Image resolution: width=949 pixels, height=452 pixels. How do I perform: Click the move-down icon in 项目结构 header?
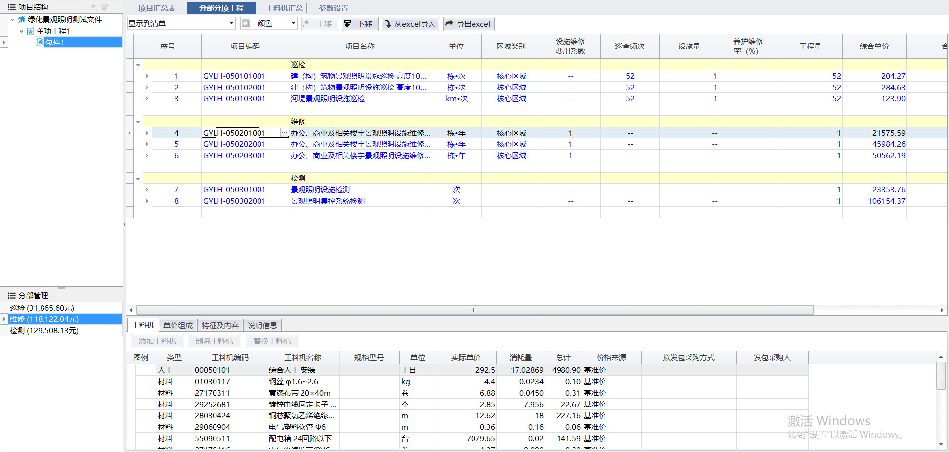[x=104, y=7]
